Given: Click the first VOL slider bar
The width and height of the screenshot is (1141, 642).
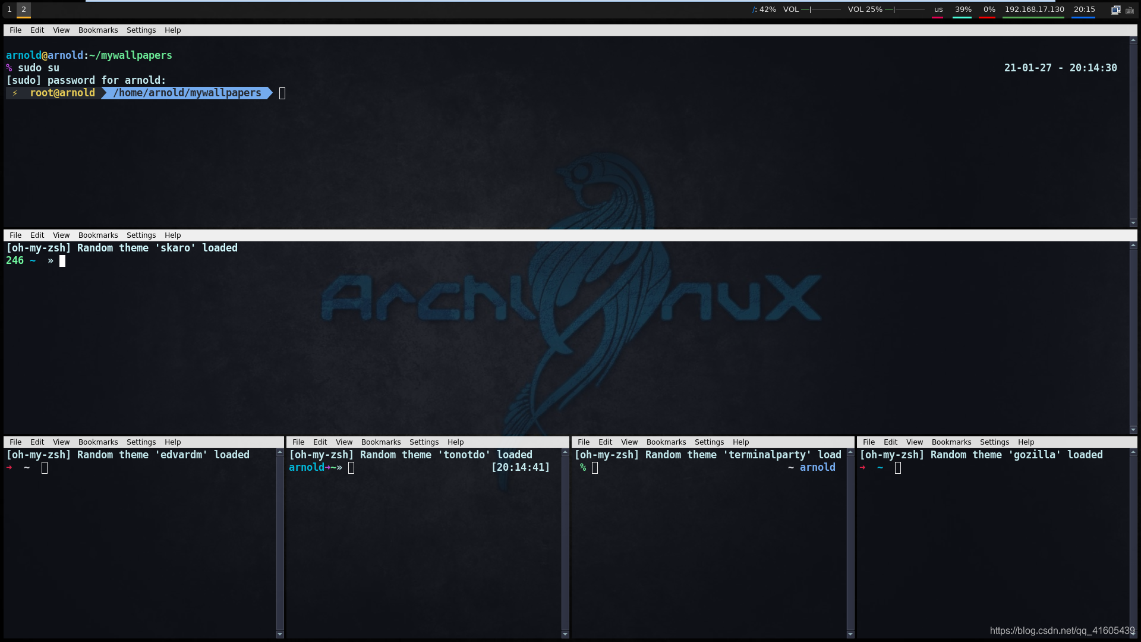Looking at the screenshot, I should coord(821,10).
